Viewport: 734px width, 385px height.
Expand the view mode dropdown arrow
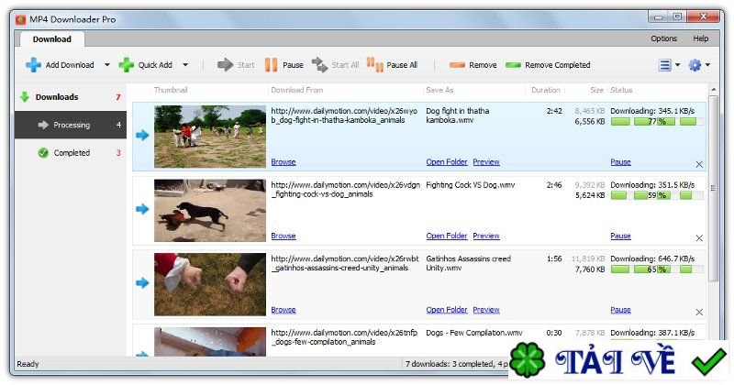click(677, 65)
